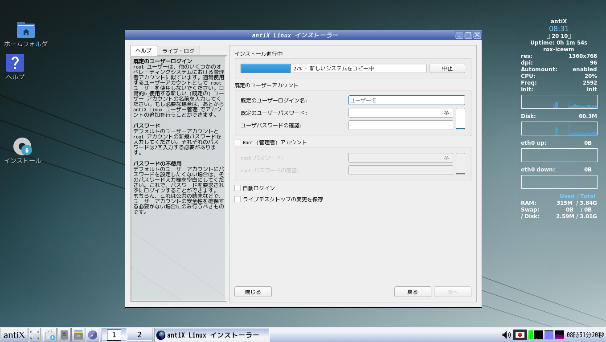
Task: Focus the 既定のユーザーパスワード input field
Action: [x=401, y=113]
